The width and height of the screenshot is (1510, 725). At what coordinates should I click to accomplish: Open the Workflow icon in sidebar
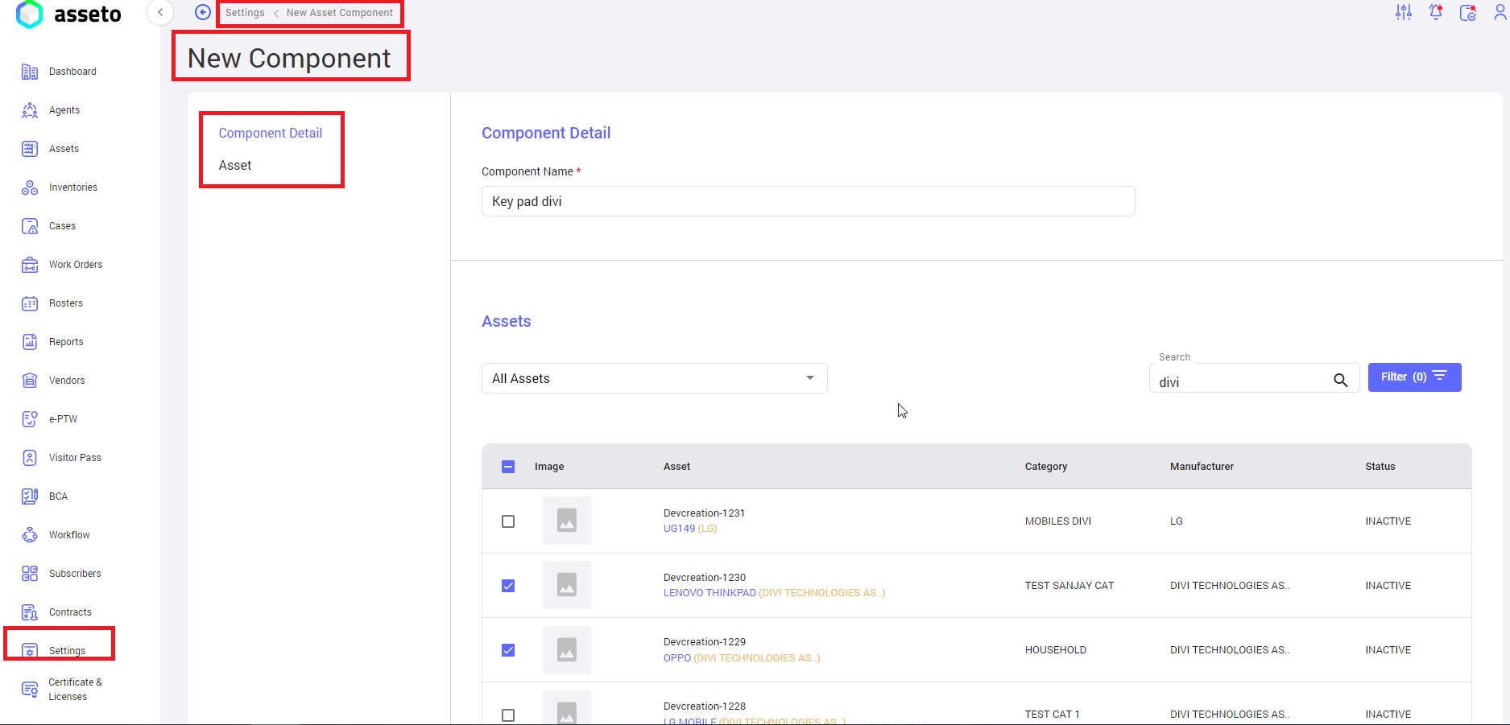[30, 535]
